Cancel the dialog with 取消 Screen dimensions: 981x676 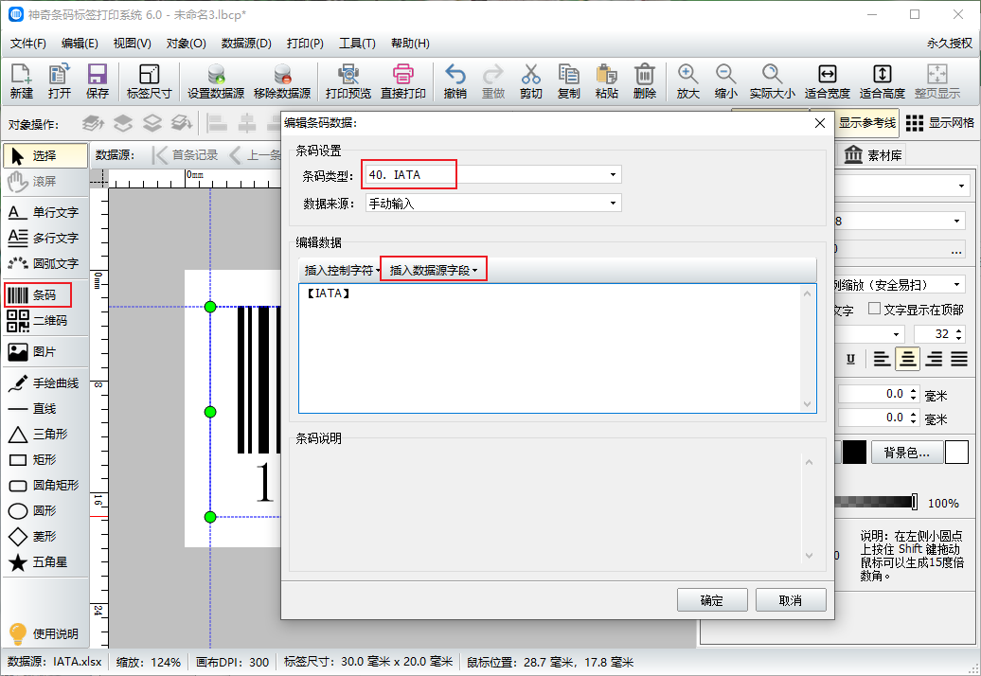coord(791,600)
